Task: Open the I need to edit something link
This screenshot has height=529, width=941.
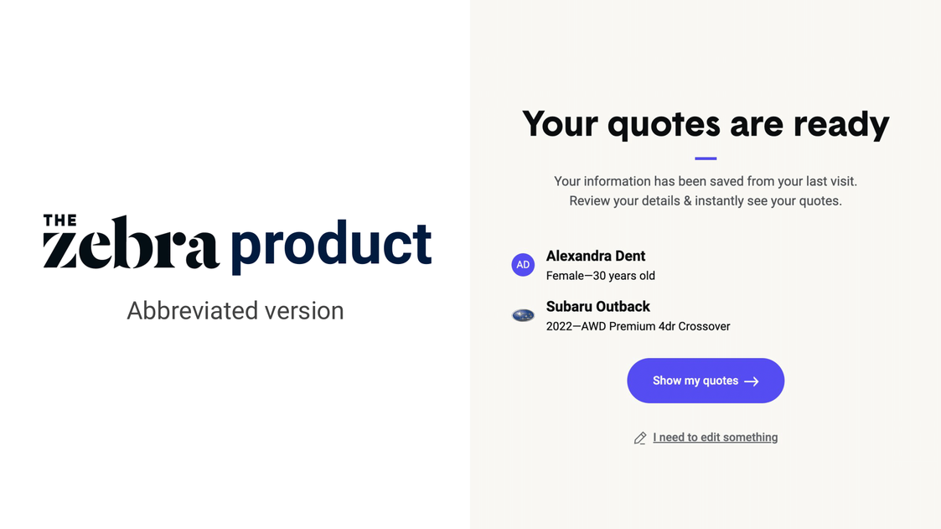Action: pyautogui.click(x=715, y=438)
